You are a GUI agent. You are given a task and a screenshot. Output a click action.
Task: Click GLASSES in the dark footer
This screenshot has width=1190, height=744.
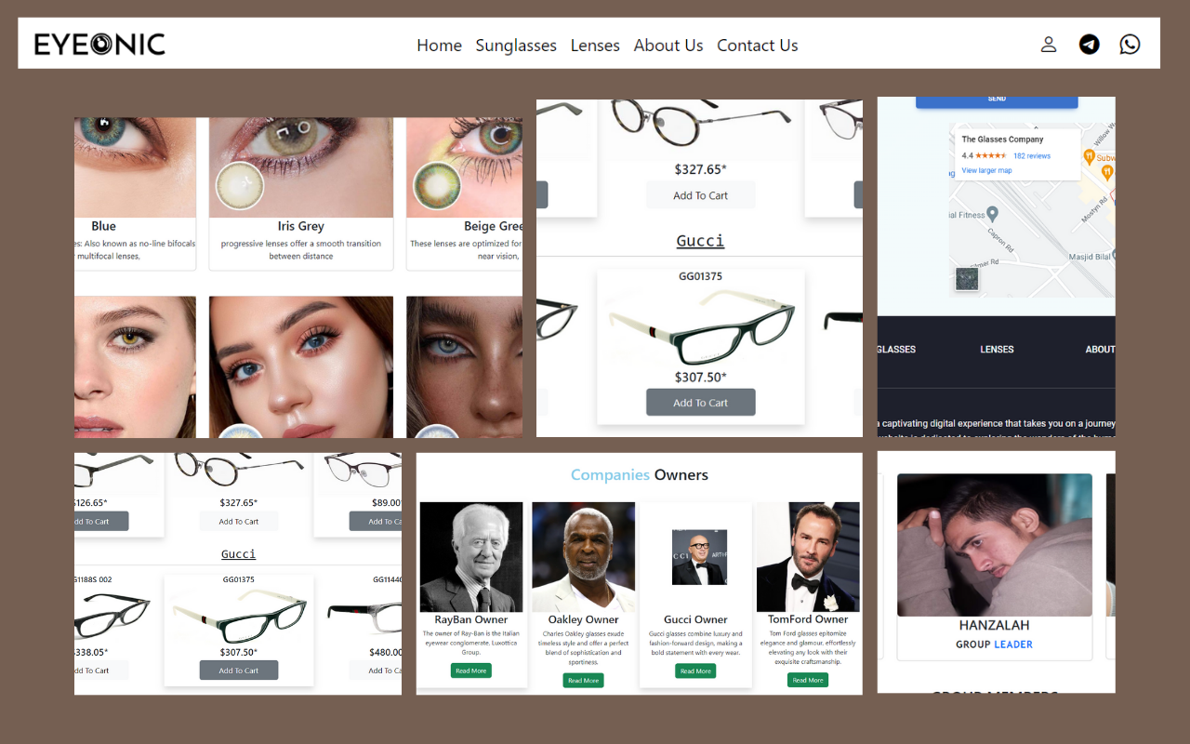pyautogui.click(x=897, y=350)
